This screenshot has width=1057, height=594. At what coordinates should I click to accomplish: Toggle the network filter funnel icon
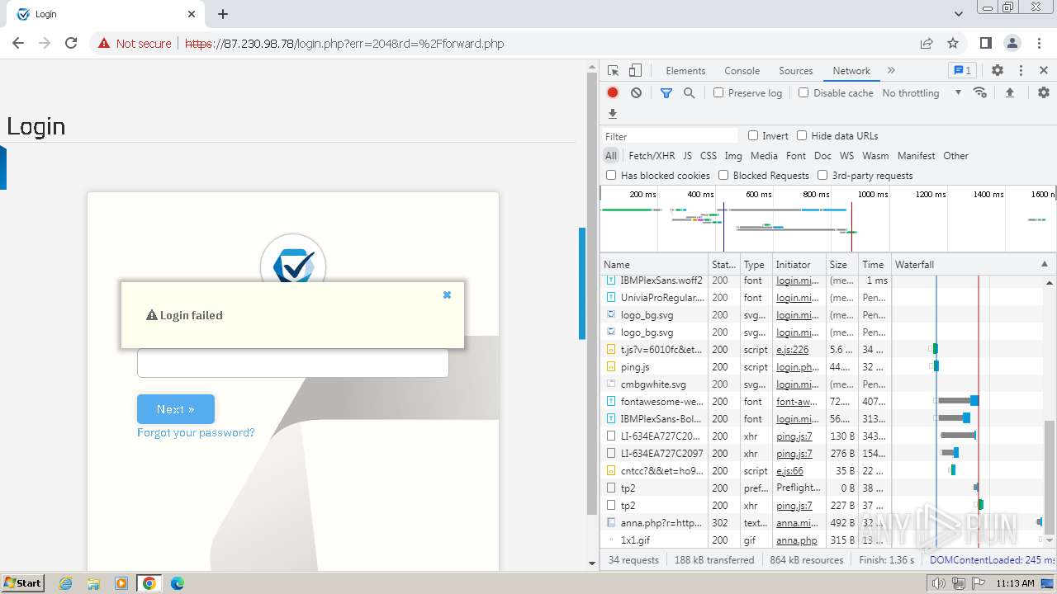coord(666,93)
